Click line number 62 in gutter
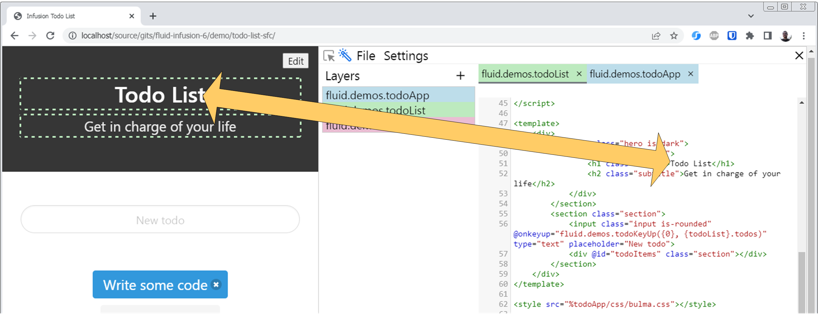Viewport: 818px width, 315px height. 503,304
